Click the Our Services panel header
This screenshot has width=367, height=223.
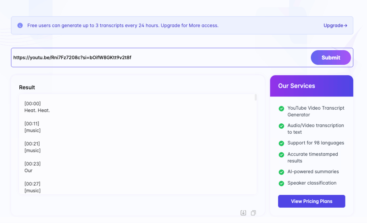(x=311, y=86)
